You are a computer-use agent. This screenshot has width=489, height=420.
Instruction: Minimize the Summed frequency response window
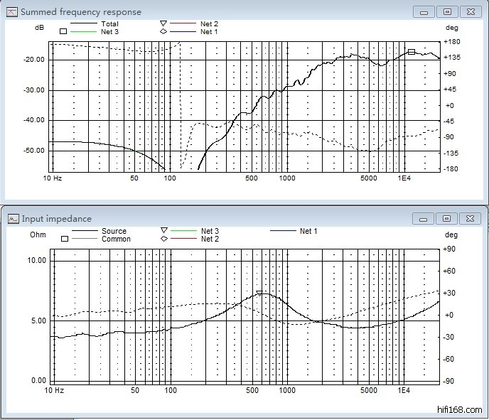point(425,11)
